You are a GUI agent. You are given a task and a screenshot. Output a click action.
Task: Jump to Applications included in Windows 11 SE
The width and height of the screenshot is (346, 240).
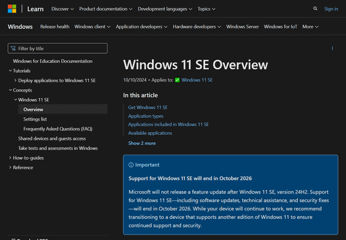[168, 124]
